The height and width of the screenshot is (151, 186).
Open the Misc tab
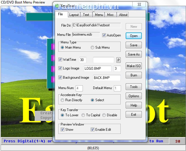click(110, 15)
